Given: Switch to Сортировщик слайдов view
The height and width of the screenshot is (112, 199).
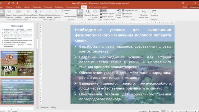Looking at the screenshot, I should (18, 14).
